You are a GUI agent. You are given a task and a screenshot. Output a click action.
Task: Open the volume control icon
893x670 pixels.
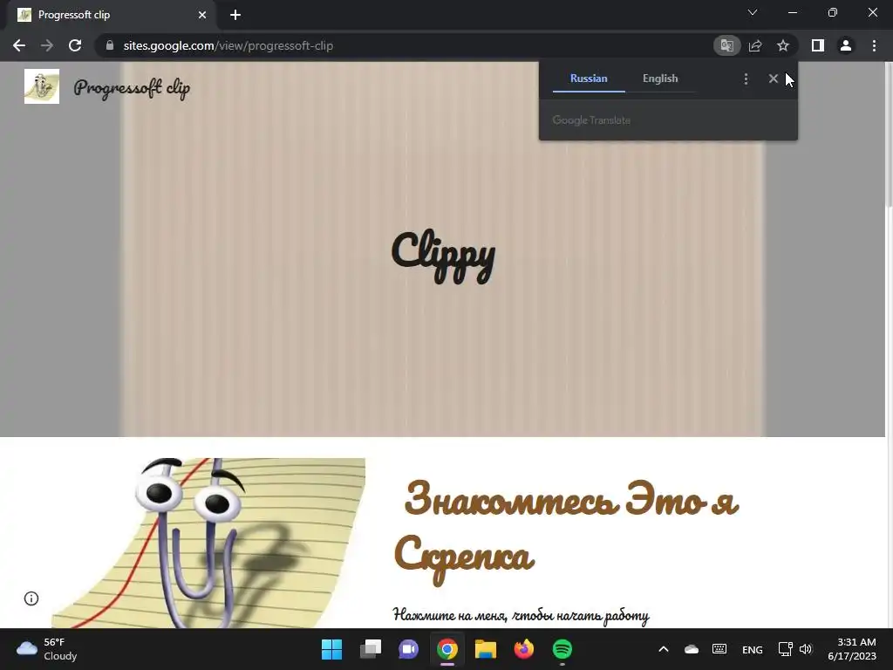[x=805, y=649]
